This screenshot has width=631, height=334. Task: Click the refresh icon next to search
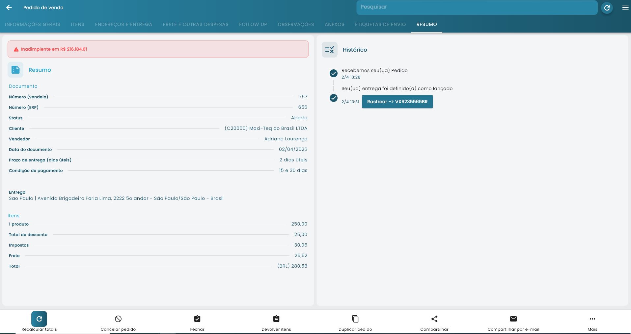point(607,7)
